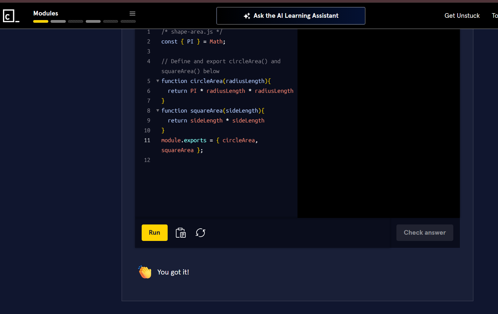Click the copy to clipboard icon
The image size is (498, 314).
(x=181, y=233)
